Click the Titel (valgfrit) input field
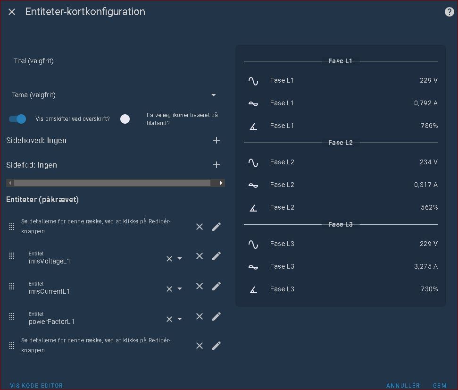 click(113, 61)
